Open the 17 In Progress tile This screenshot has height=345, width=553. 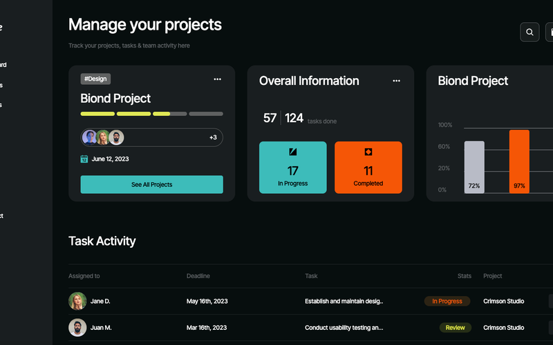[x=292, y=168]
